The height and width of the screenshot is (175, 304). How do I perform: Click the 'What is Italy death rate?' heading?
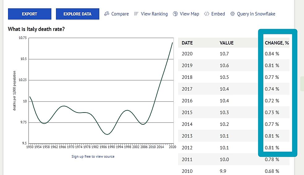coord(36,29)
